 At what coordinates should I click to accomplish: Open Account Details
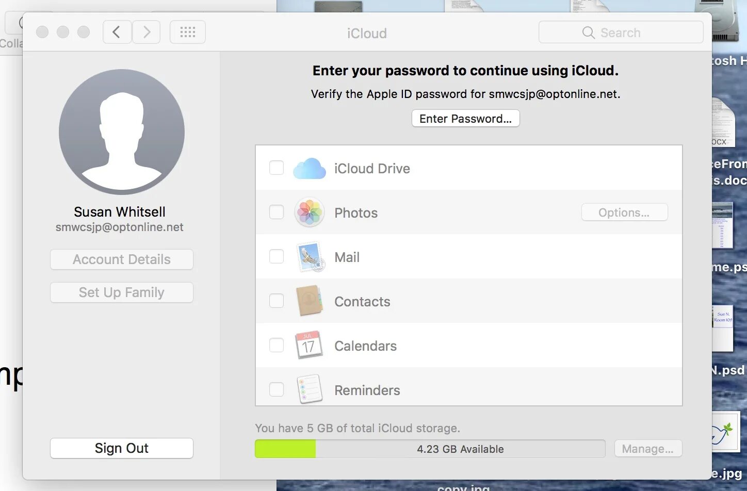[x=122, y=259]
